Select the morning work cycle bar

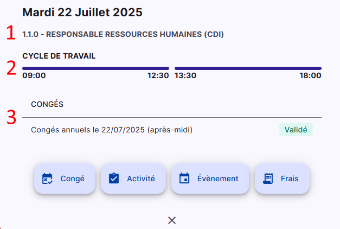click(x=95, y=68)
